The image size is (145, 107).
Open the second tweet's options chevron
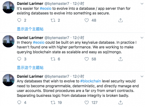pyautogui.click(x=142, y=38)
